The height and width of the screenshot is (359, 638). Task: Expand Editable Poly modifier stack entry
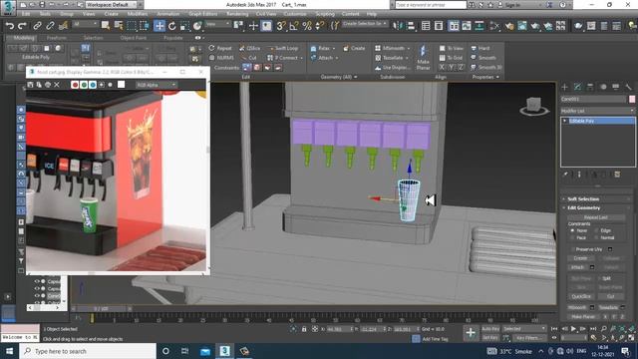coord(565,121)
